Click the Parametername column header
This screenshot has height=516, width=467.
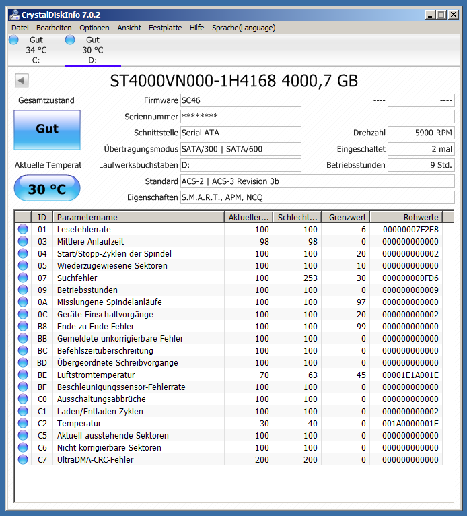coord(139,217)
